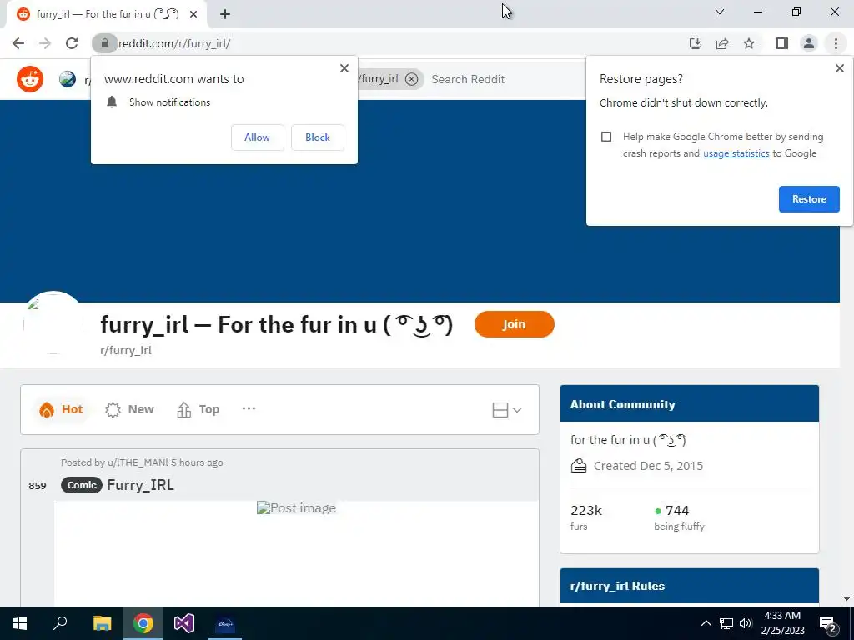The image size is (854, 640).
Task: Enable sending crash reports checkbox
Action: [606, 137]
